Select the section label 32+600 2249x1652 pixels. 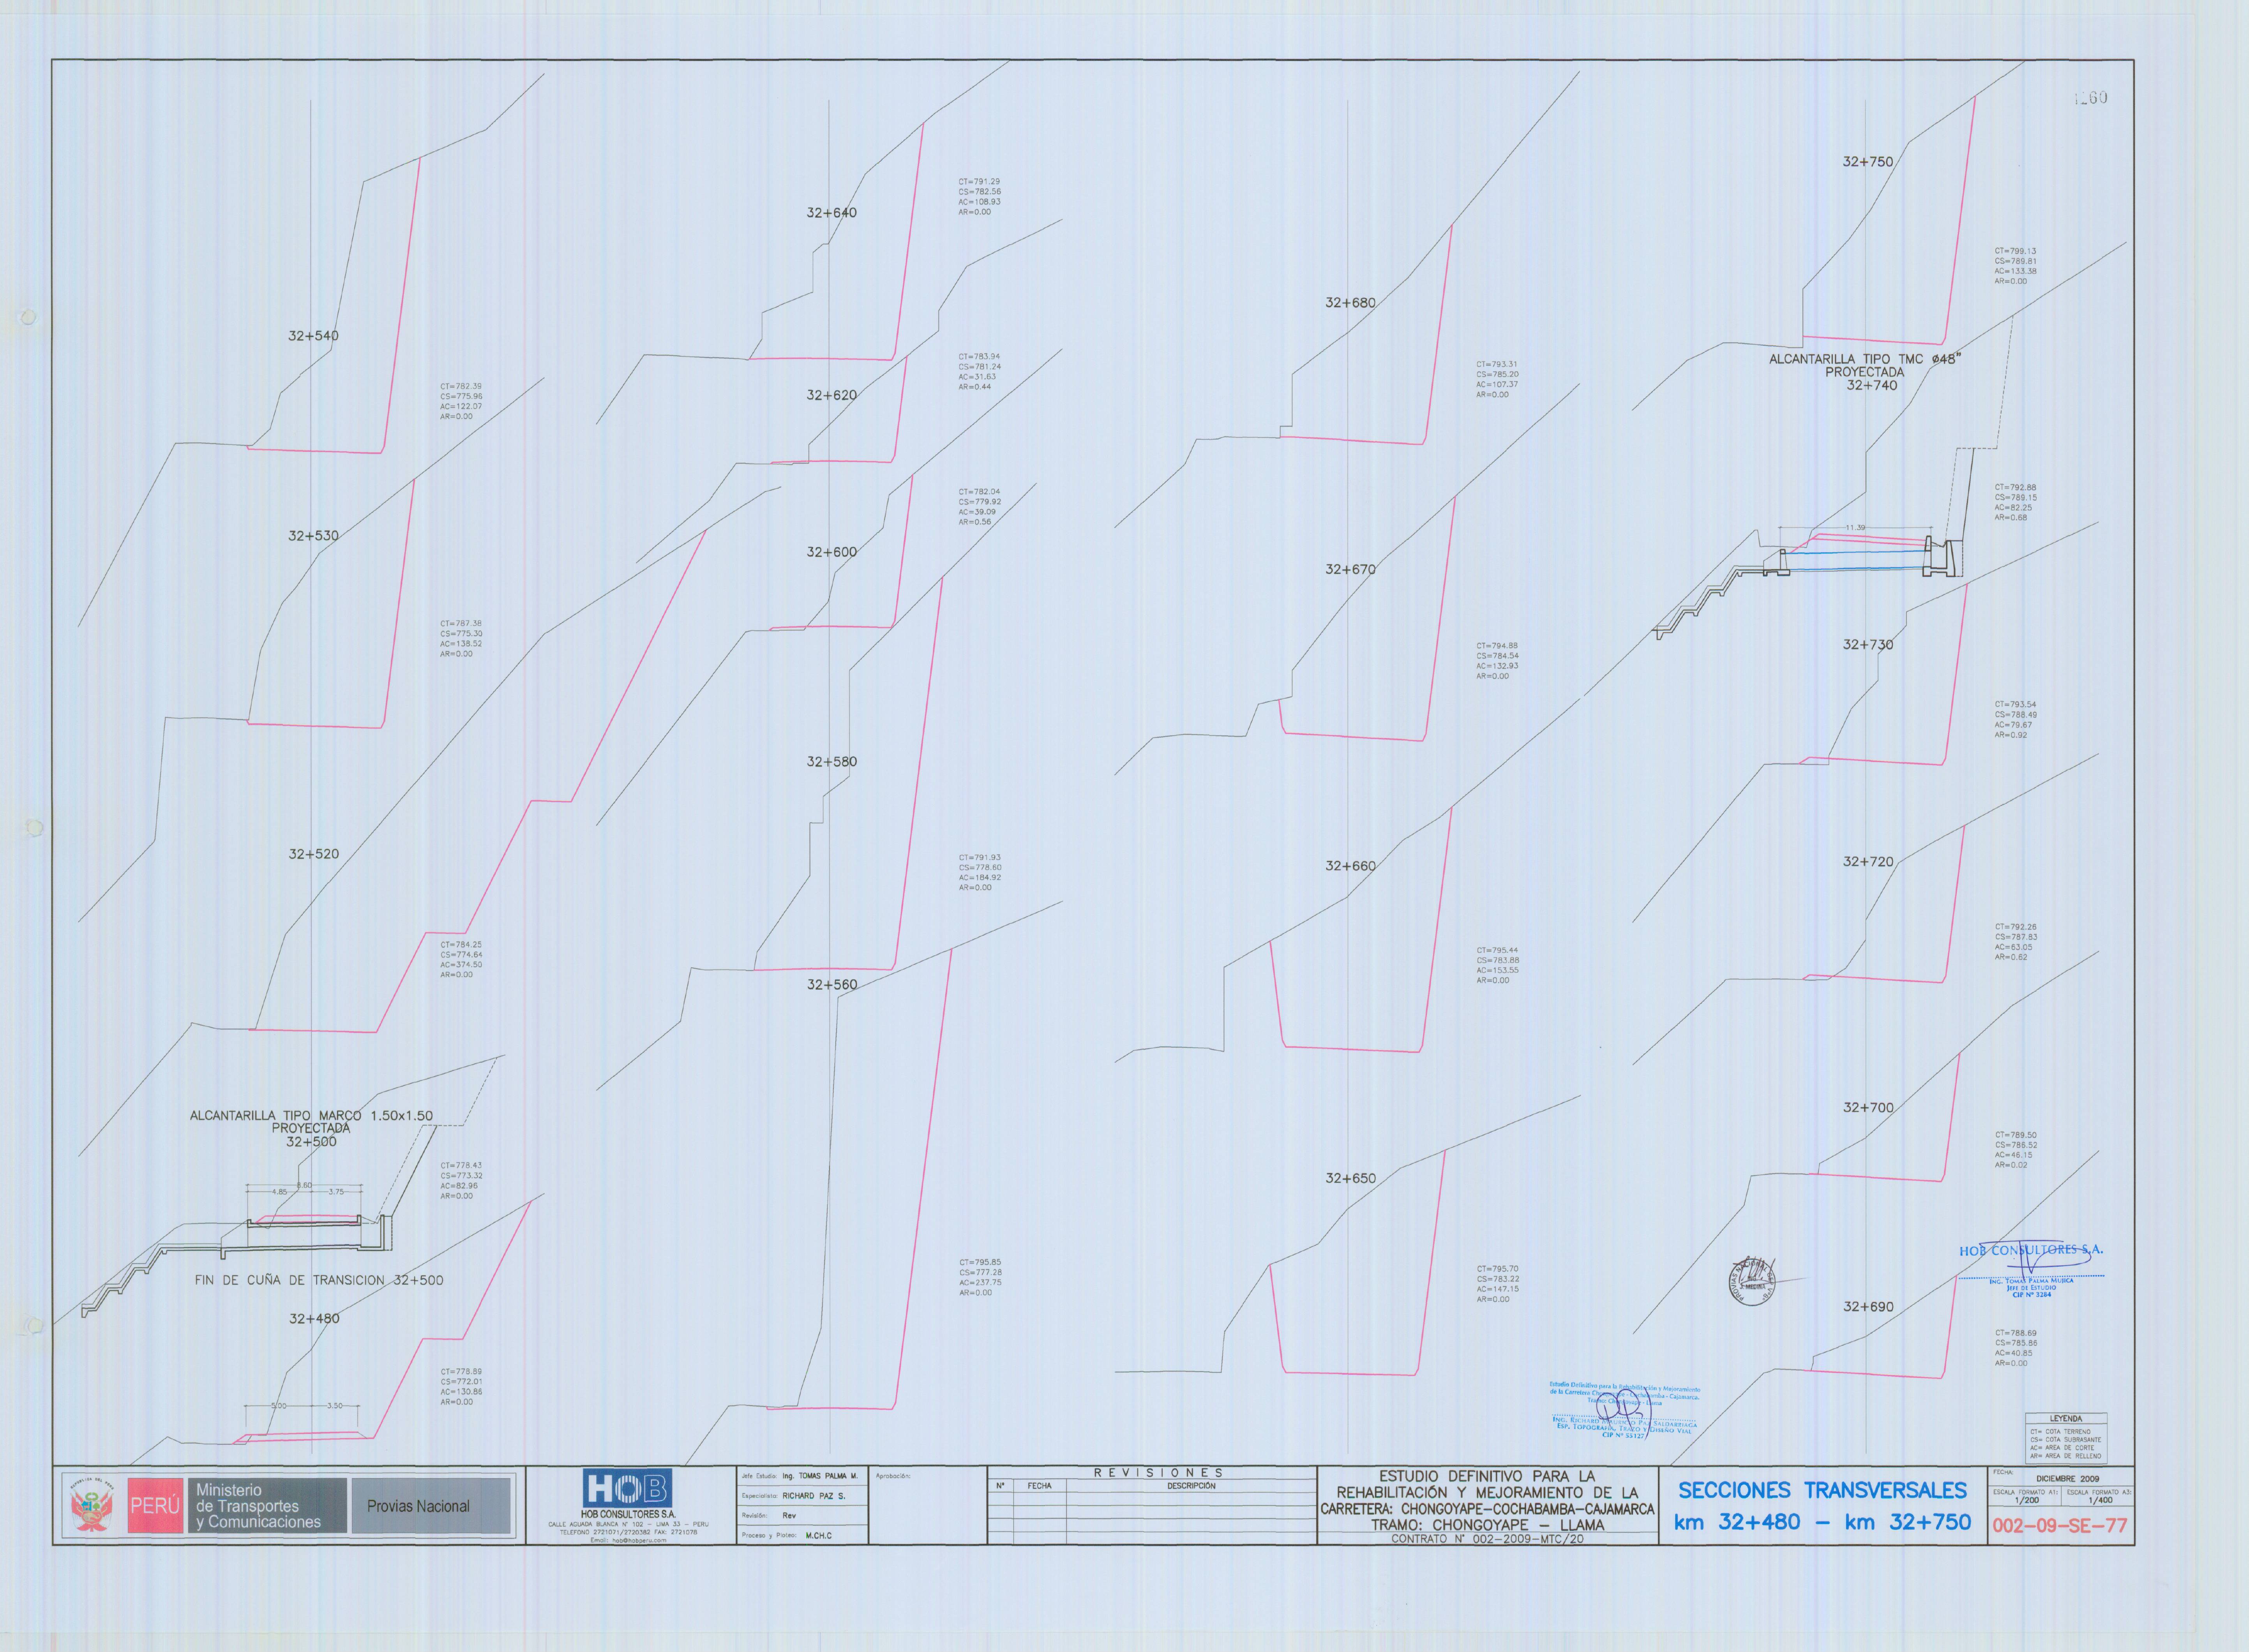(x=831, y=552)
